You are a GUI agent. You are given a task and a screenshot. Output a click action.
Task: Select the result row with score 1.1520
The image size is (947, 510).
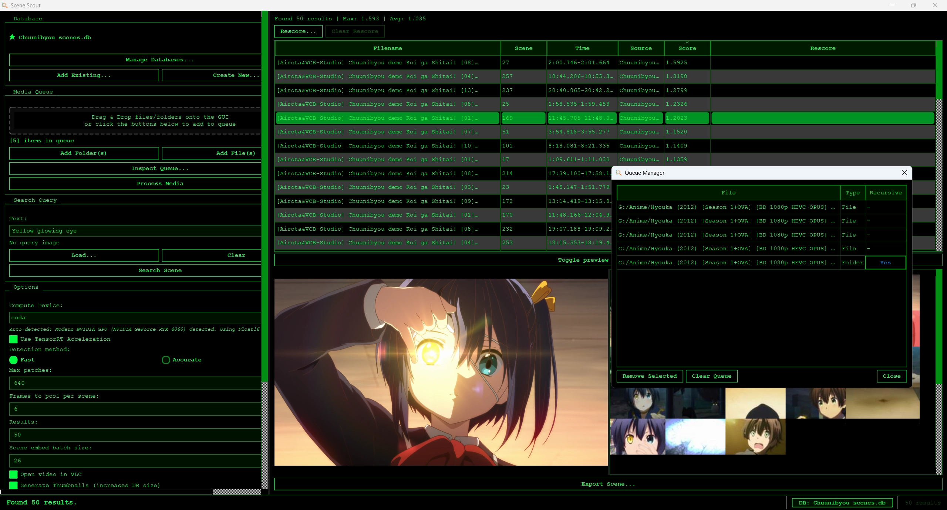605,132
